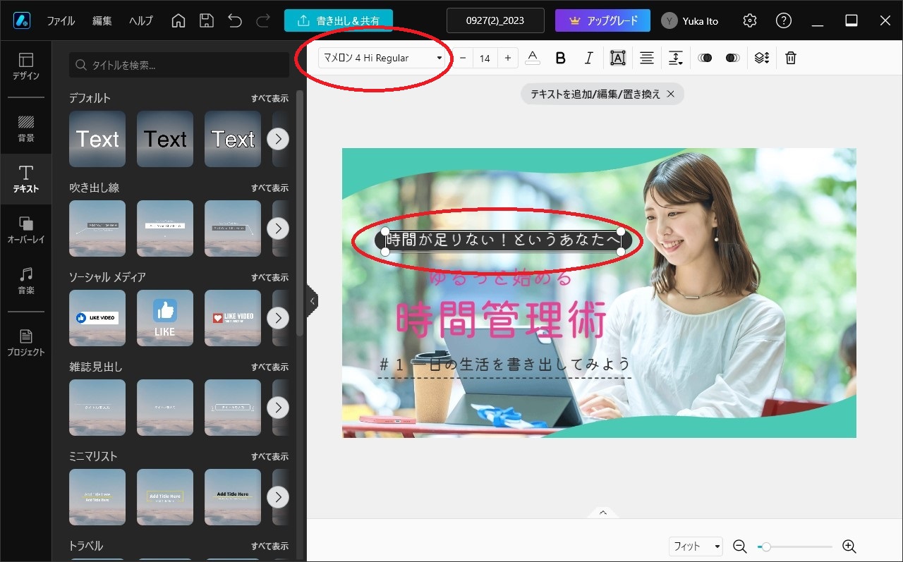This screenshot has width=903, height=562.
Task: Collapse the left panel with the side arrow
Action: point(313,301)
